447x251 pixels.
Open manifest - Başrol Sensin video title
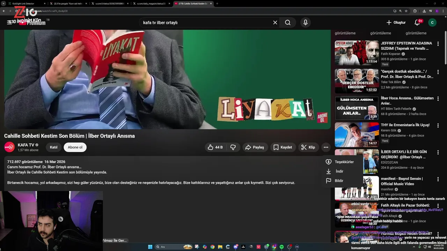402,181
